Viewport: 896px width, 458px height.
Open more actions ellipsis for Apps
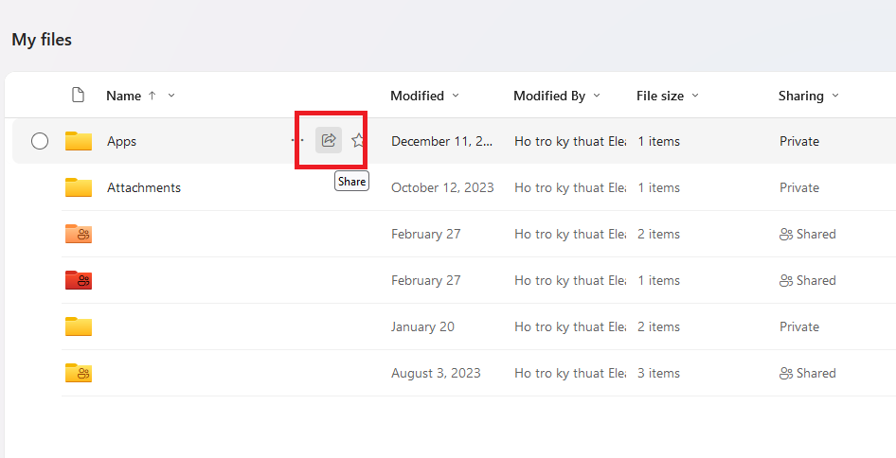[x=297, y=141]
